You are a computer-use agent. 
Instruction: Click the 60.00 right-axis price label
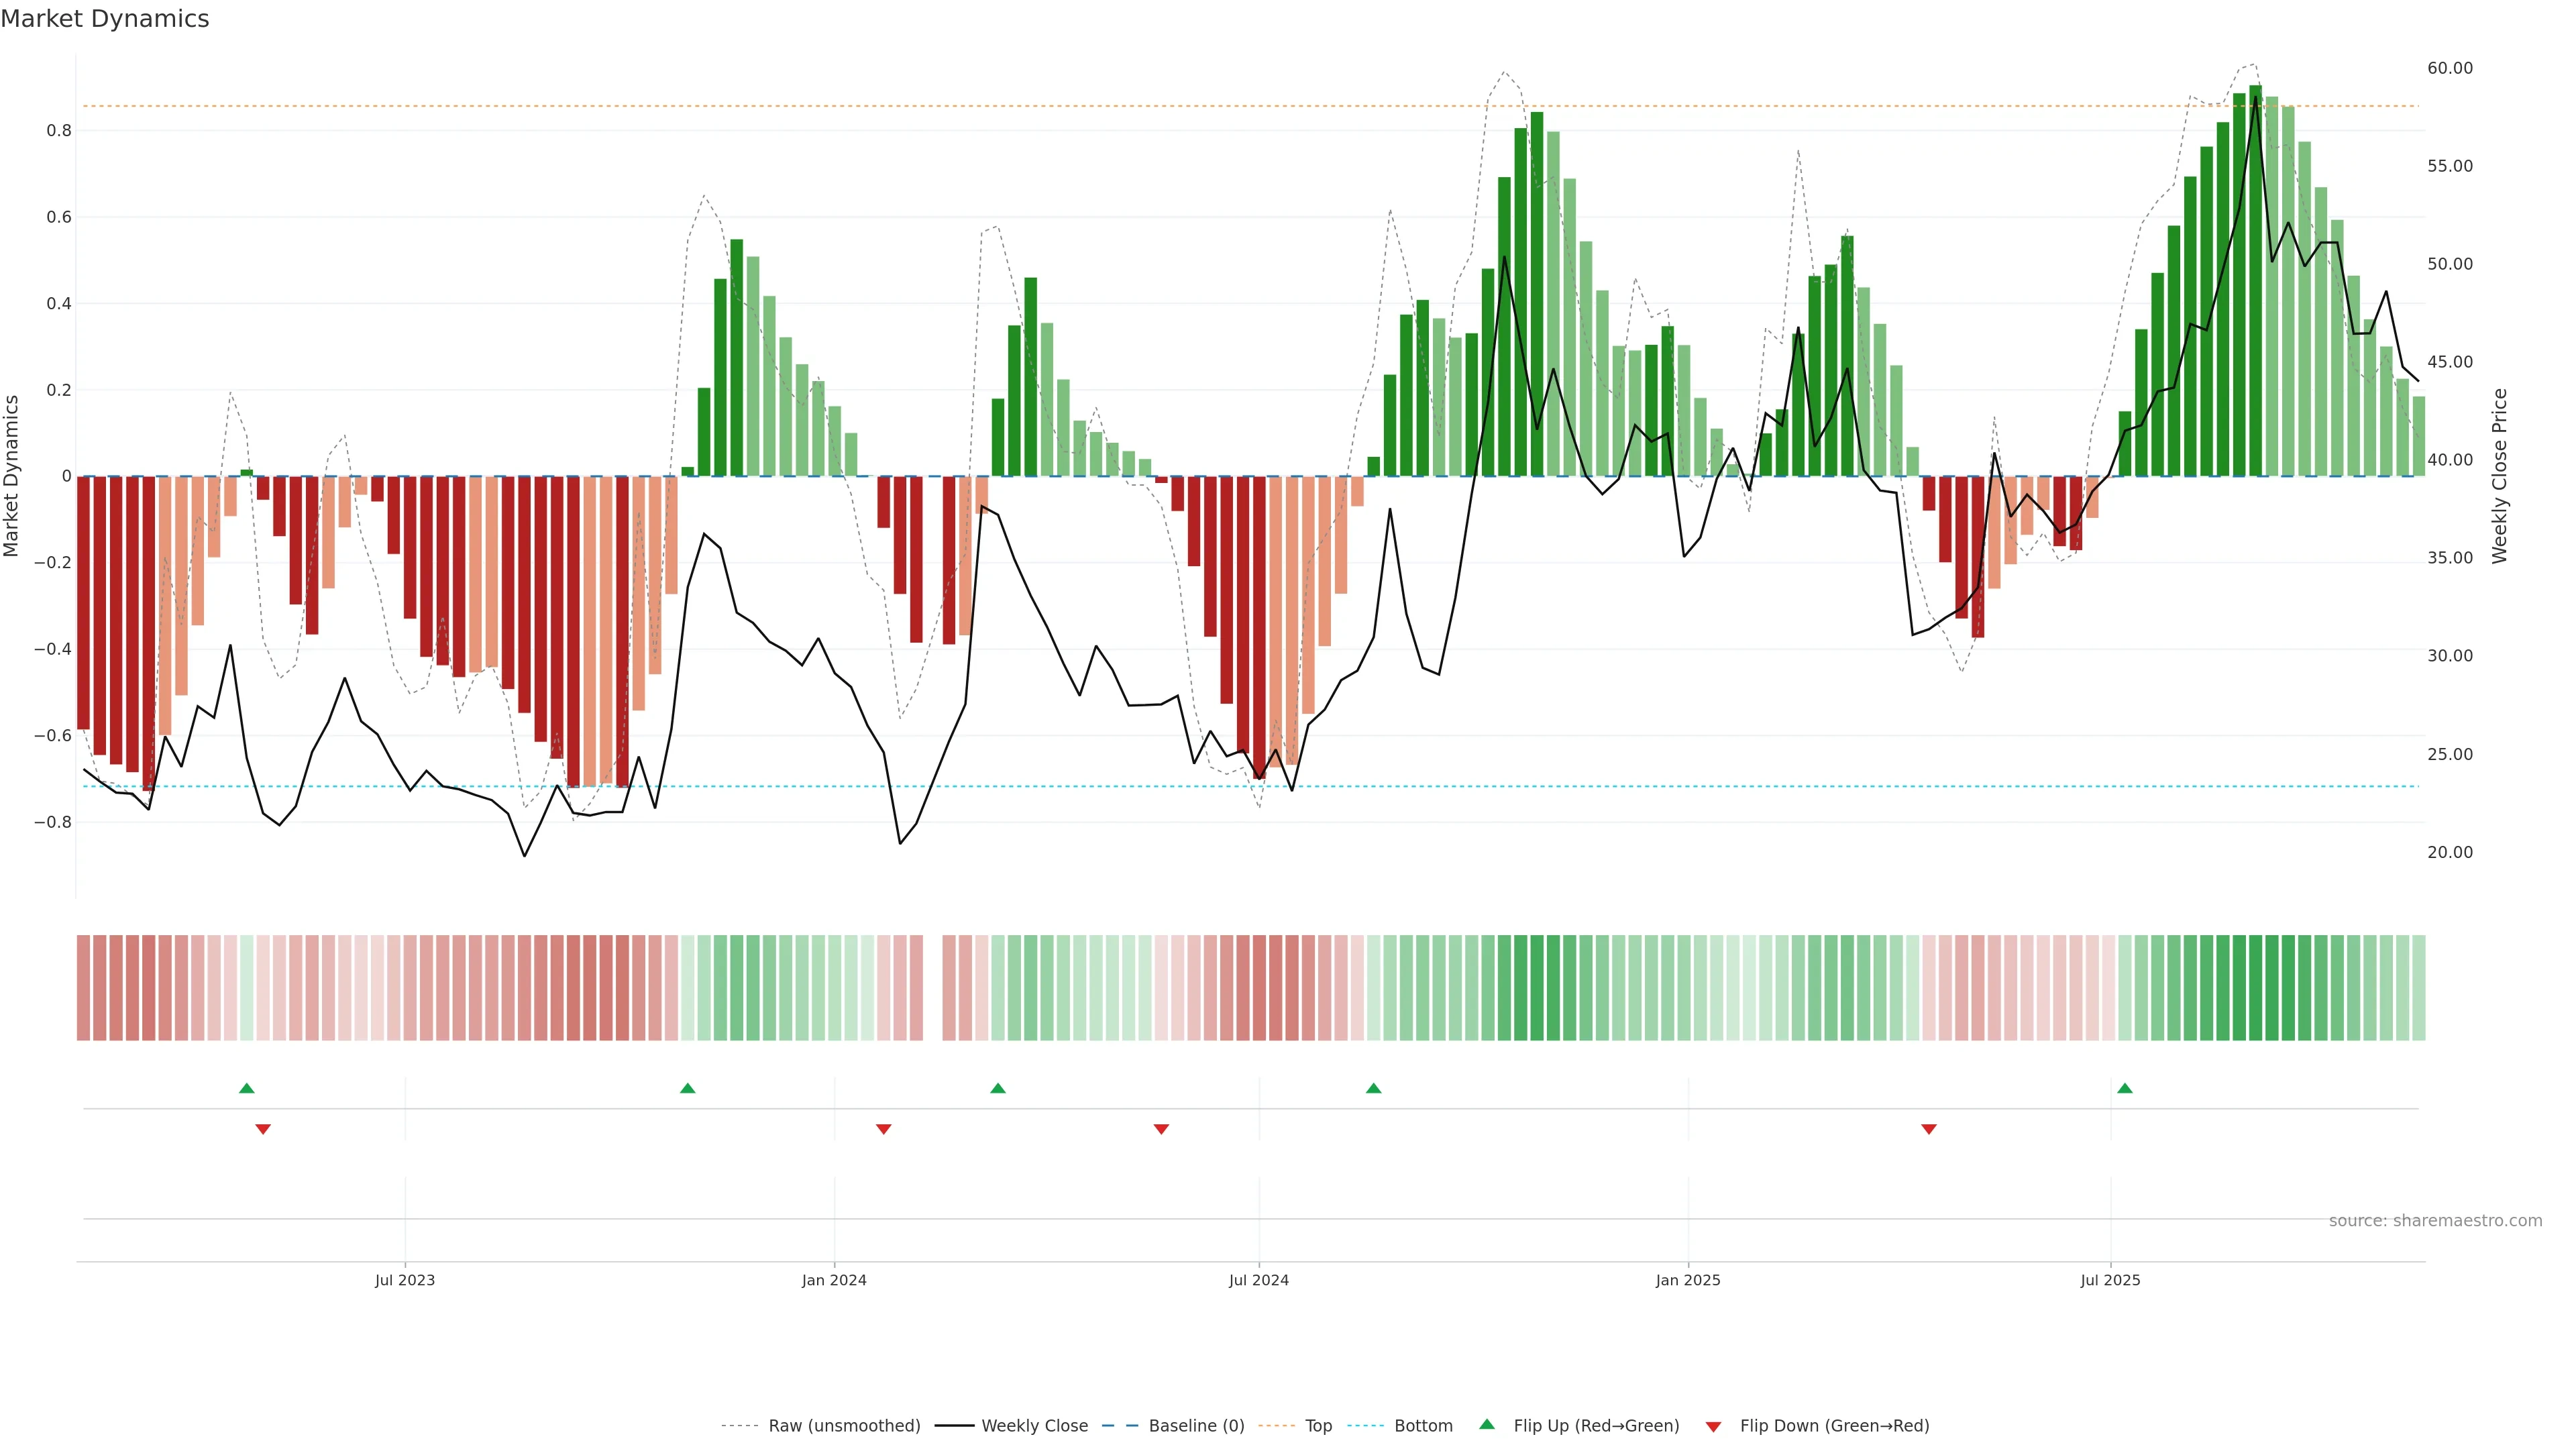tap(2449, 68)
